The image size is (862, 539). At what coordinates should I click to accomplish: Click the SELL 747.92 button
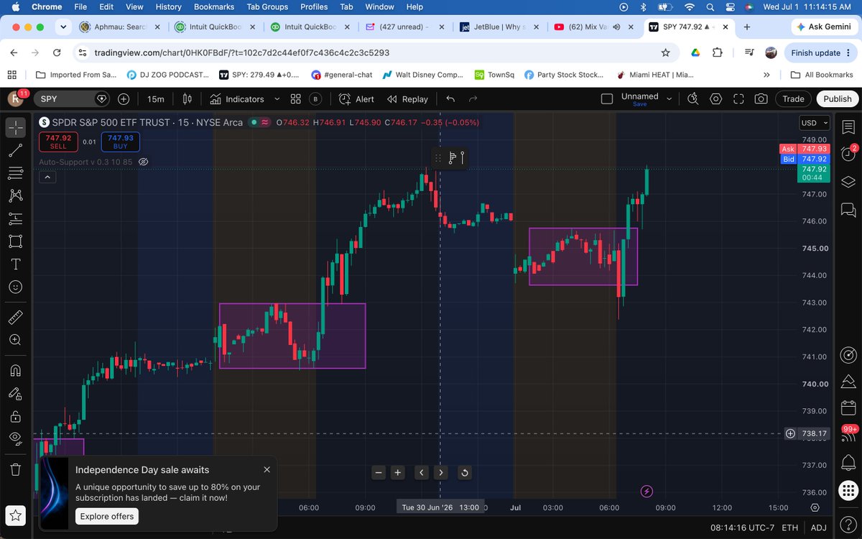click(58, 142)
